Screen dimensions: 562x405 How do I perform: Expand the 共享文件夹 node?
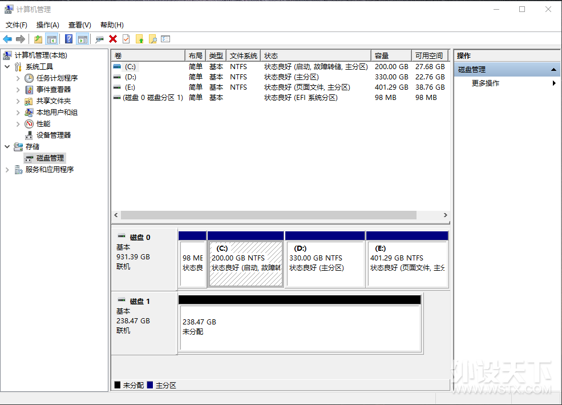[18, 101]
